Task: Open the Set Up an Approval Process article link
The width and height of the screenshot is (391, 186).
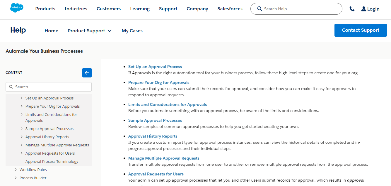Action: (155, 67)
